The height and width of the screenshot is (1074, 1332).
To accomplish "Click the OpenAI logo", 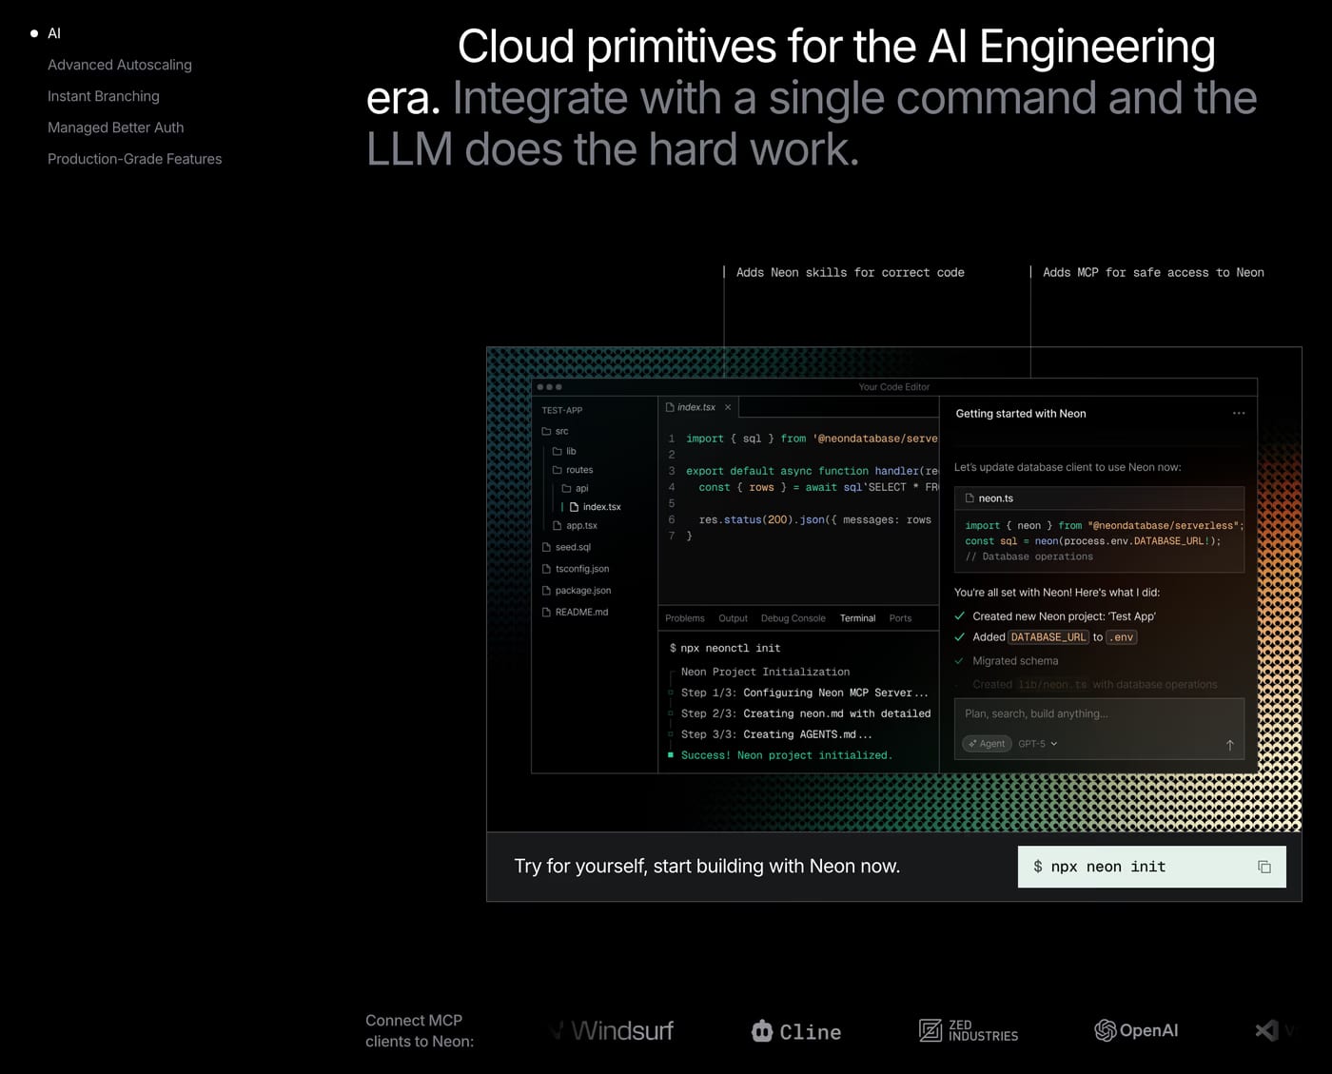I will click(1136, 1030).
